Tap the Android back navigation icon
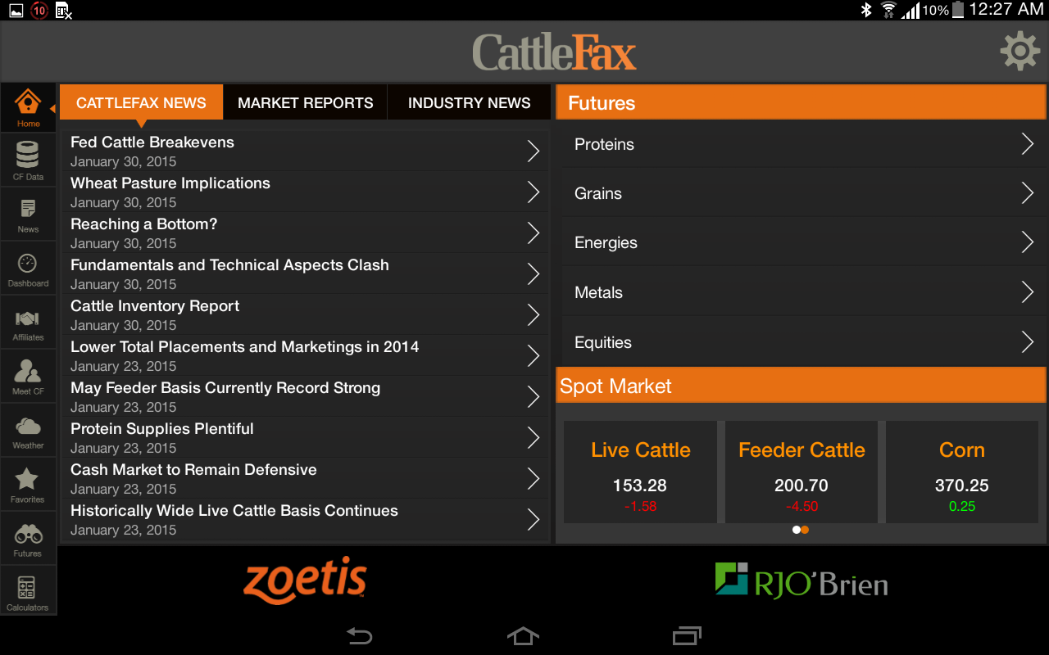Image resolution: width=1049 pixels, height=655 pixels. tap(359, 635)
